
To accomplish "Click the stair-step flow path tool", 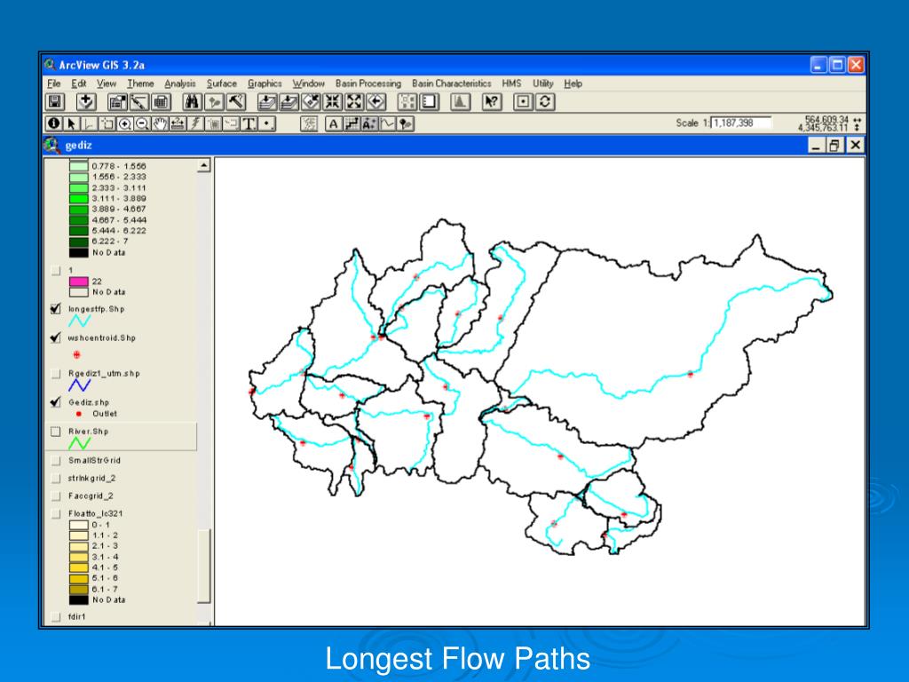I will 352,123.
